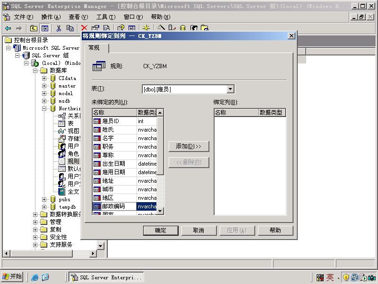Screen dimensions: 378x284
Task: Open the 工具(T) menu
Action: [x=105, y=17]
